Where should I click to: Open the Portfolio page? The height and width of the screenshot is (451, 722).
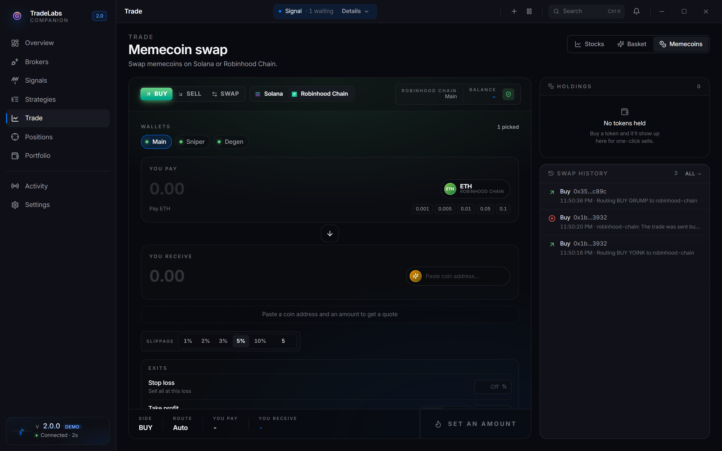tap(58, 156)
